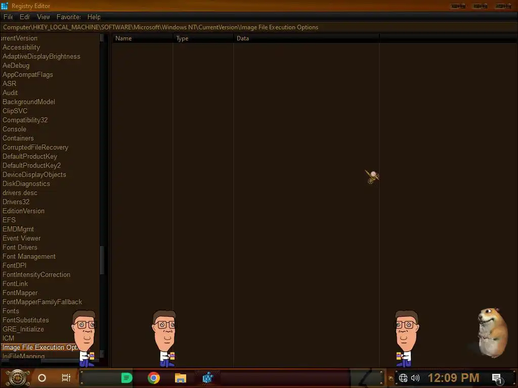Select the Containers key
Image resolution: width=518 pixels, height=388 pixels.
point(18,138)
